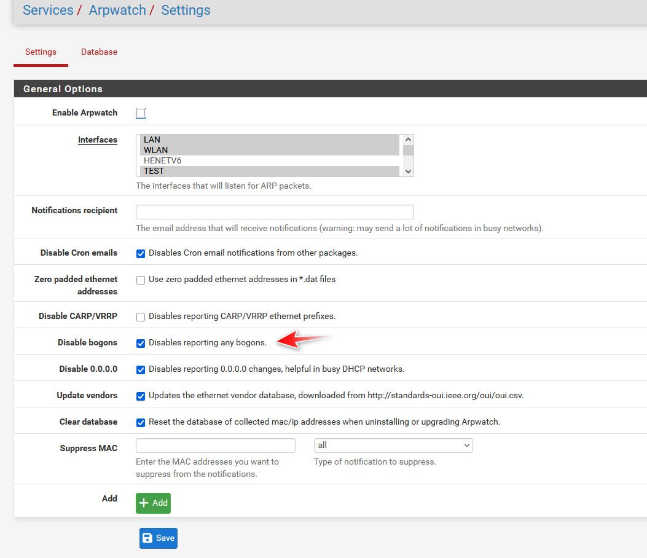The image size is (647, 558).
Task: Open the notification type 'all' dropdown
Action: 393,446
